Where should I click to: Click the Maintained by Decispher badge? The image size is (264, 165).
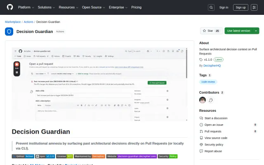pyautogui.click(x=90, y=156)
